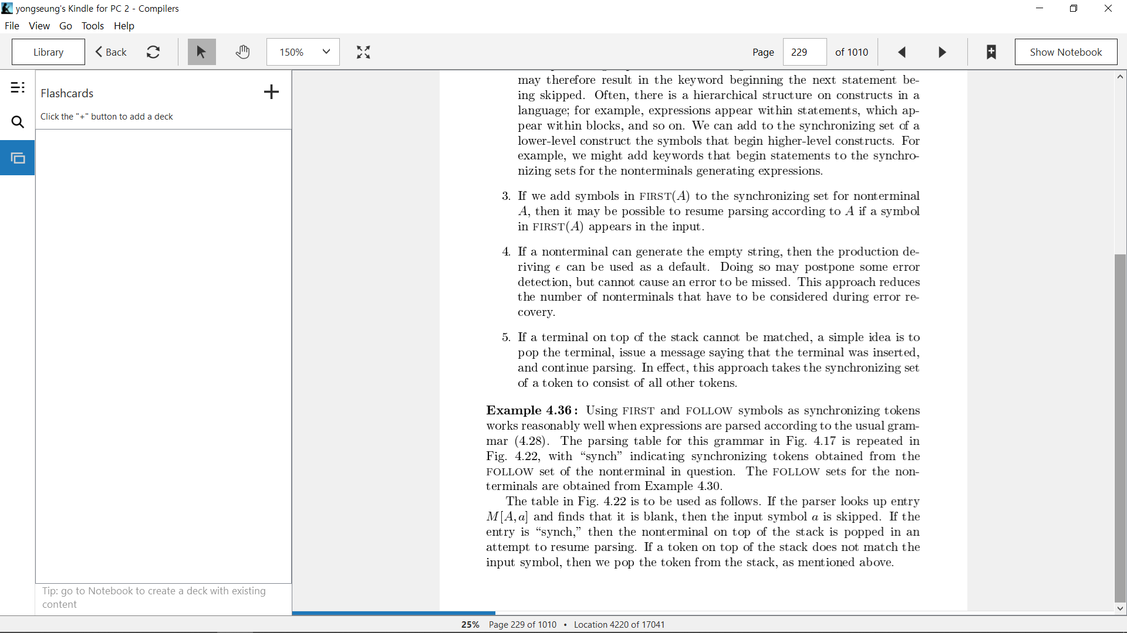Enter full screen mode

(363, 52)
